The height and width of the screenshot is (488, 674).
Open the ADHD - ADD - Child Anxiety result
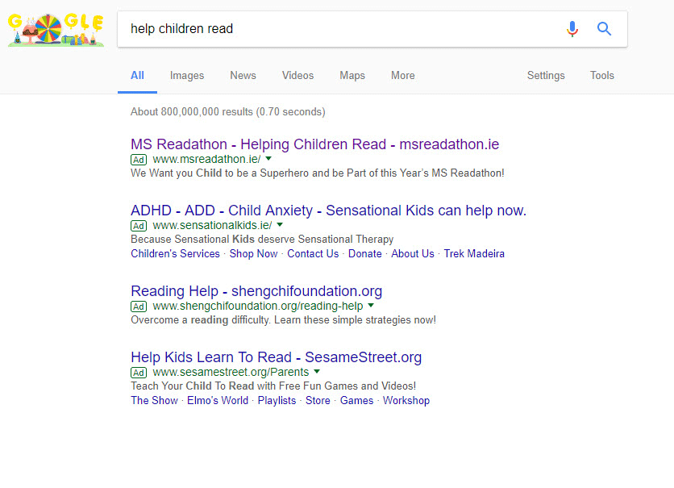(x=328, y=211)
